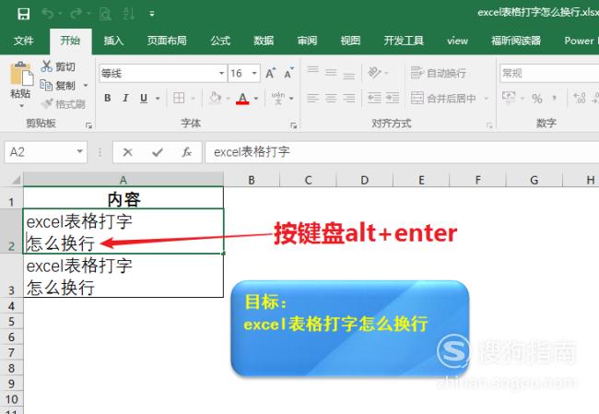This screenshot has height=414, width=599.
Task: Open the number format box 常规
Action: 549,73
